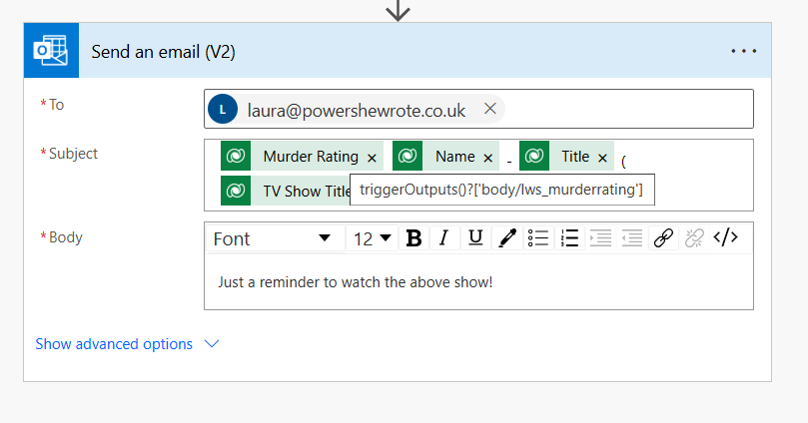Open the font size 12 dropdown

[373, 238]
